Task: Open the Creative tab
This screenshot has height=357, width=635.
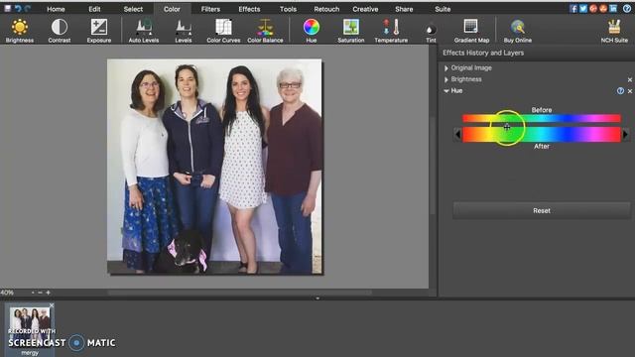Action: coord(365,9)
